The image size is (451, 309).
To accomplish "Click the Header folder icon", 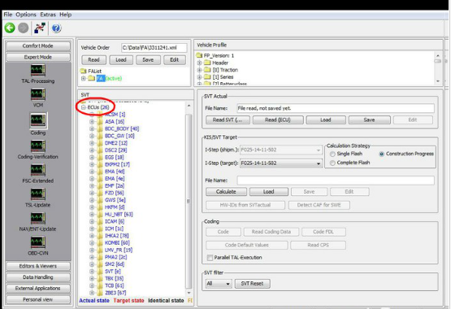I will pos(207,63).
